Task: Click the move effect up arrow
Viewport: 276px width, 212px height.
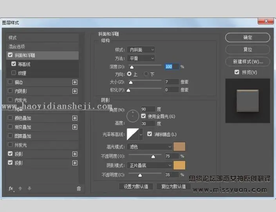Action: [x=20, y=188]
